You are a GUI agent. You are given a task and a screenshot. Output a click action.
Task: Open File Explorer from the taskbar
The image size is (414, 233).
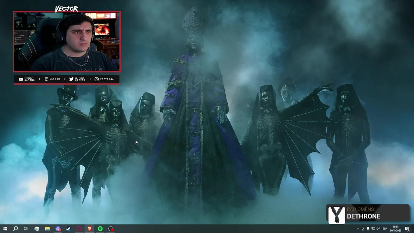(x=47, y=229)
